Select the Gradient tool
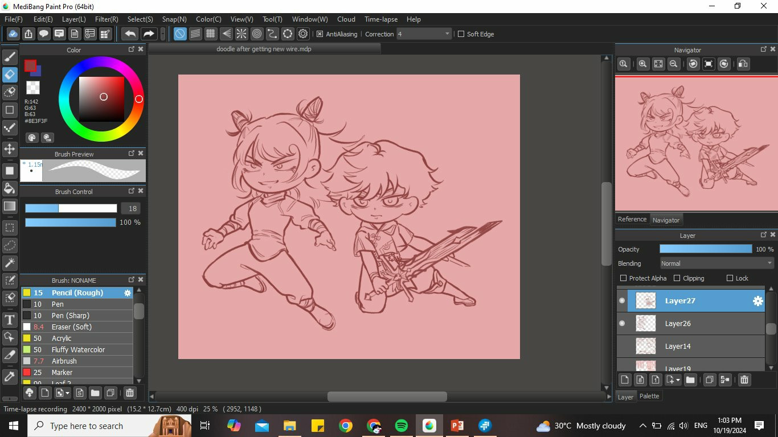The height and width of the screenshot is (437, 778). (10, 206)
